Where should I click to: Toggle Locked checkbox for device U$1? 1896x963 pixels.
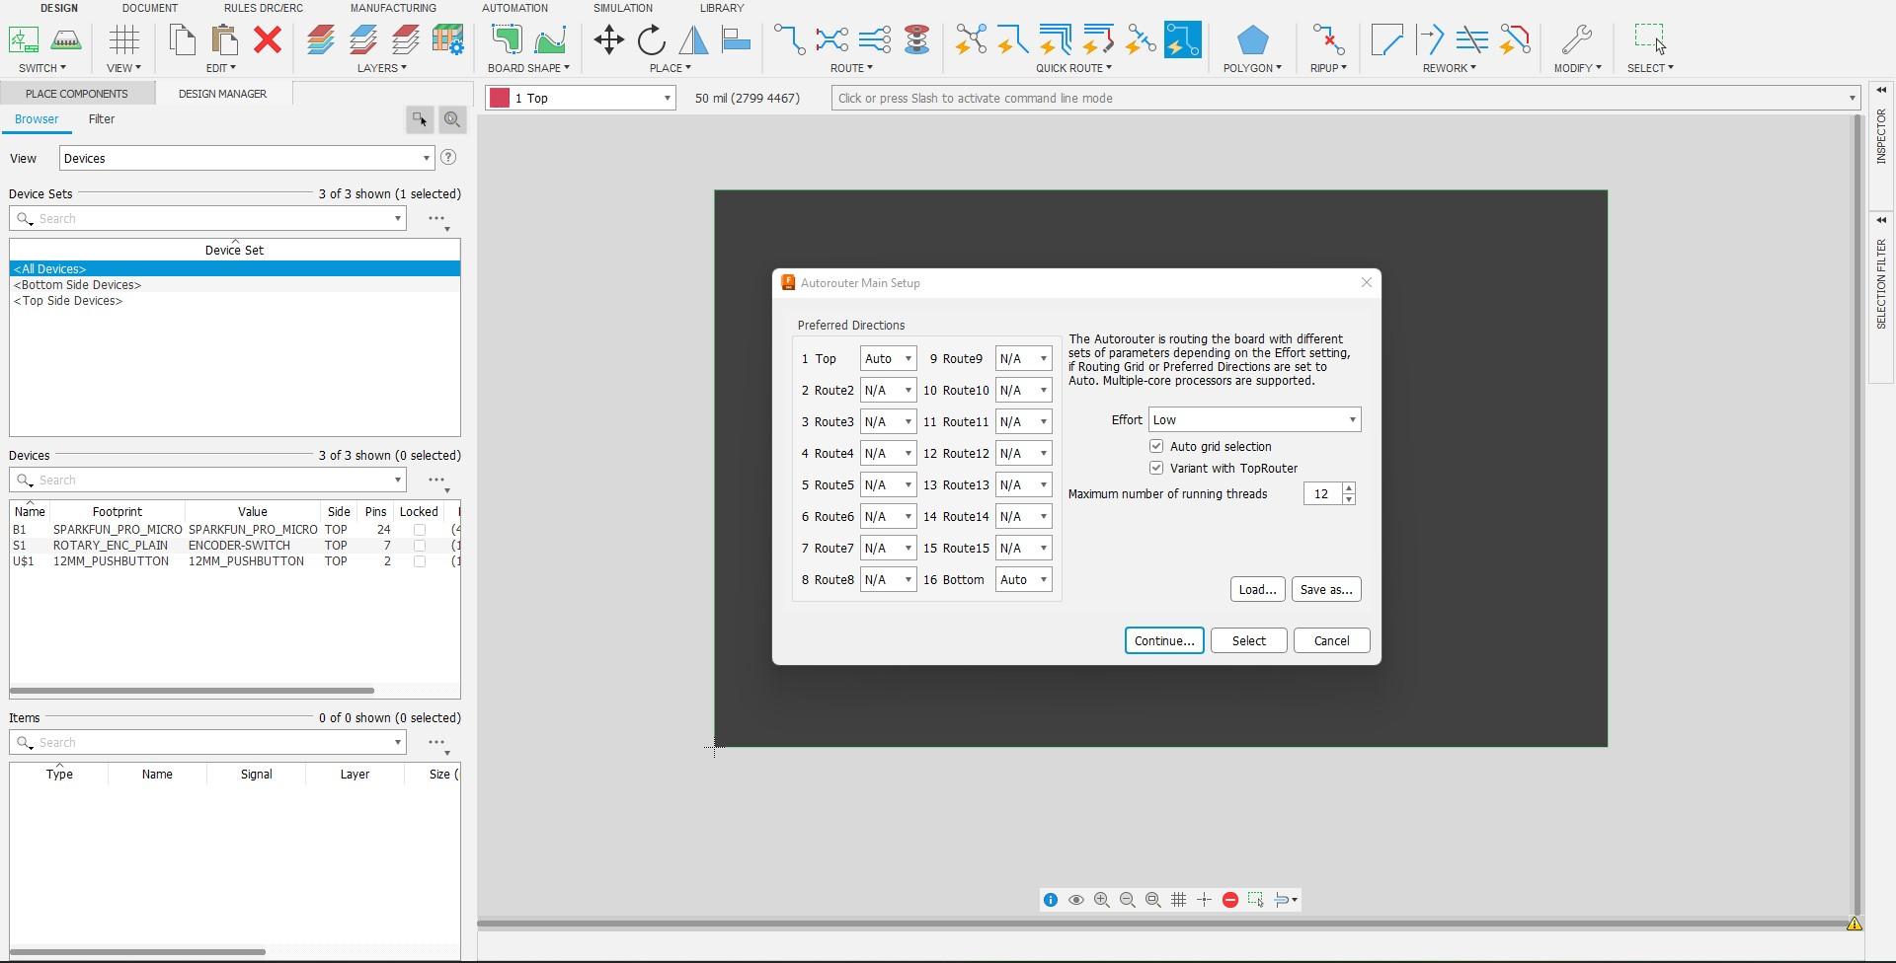420,561
